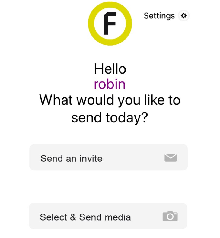Click the "send today?" line
This screenshot has width=220, height=238.
(x=110, y=118)
